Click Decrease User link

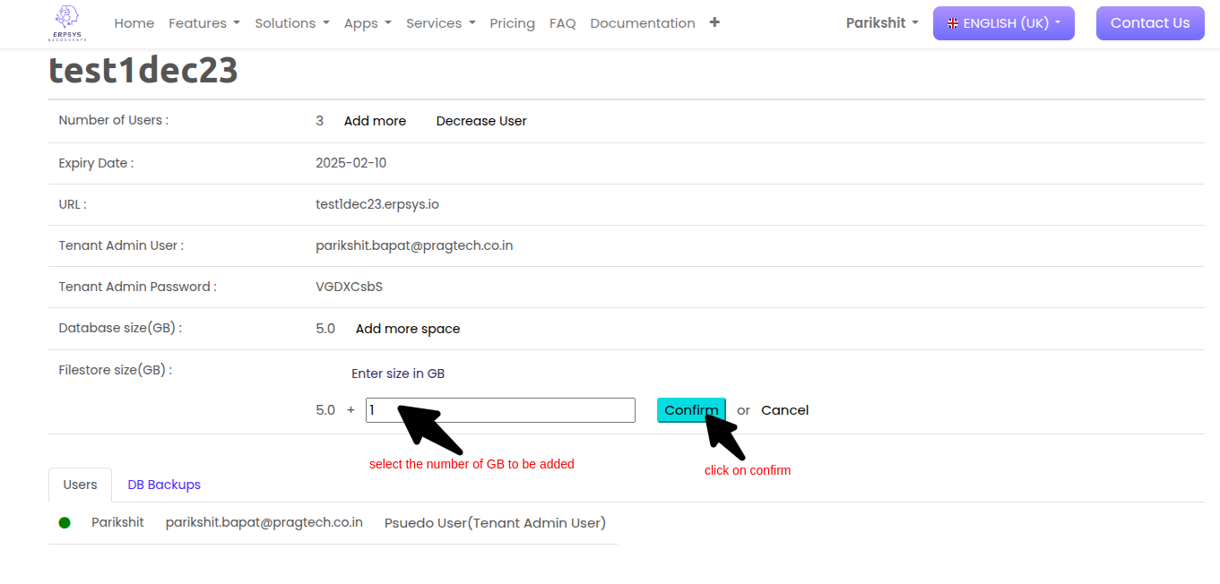coord(481,121)
